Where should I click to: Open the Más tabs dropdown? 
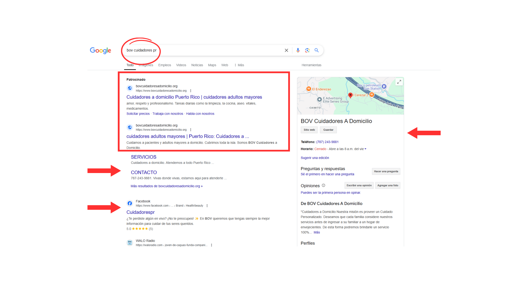239,65
